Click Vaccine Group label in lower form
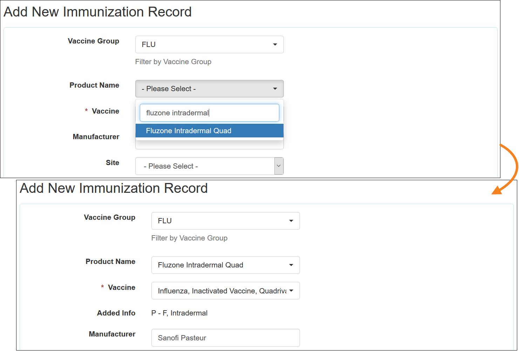This screenshot has height=353, width=519. pos(110,217)
